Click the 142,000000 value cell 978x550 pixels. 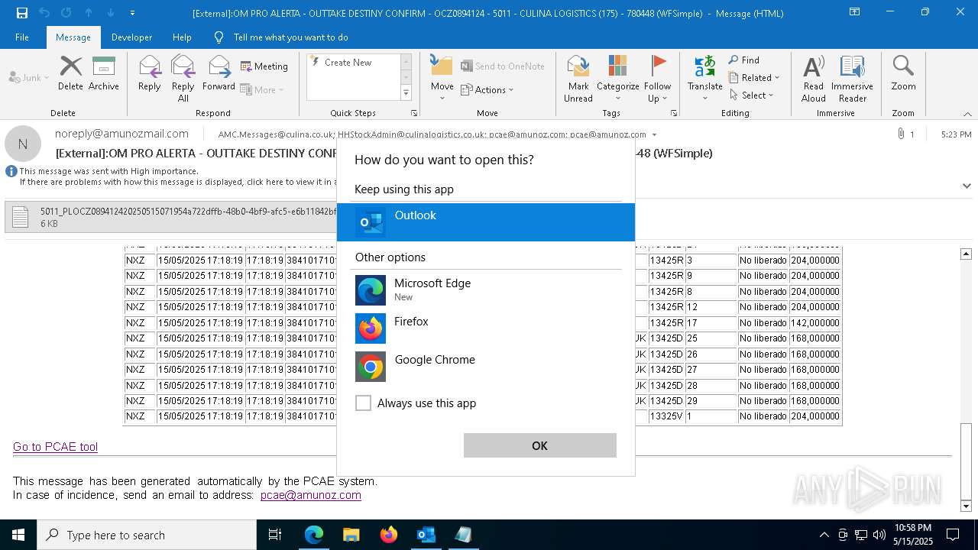tap(816, 322)
